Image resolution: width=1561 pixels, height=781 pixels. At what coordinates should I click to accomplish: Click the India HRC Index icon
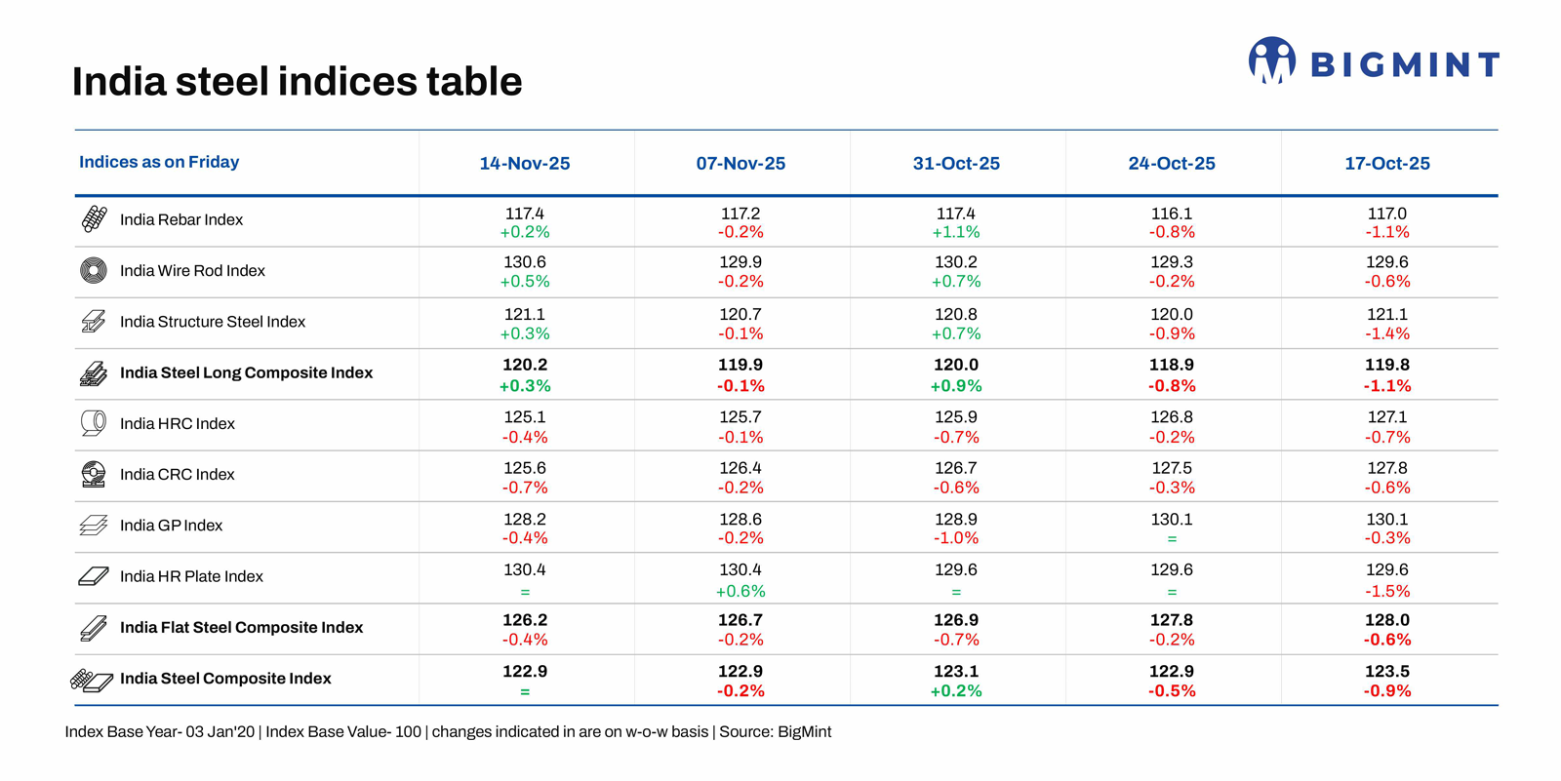pos(94,423)
